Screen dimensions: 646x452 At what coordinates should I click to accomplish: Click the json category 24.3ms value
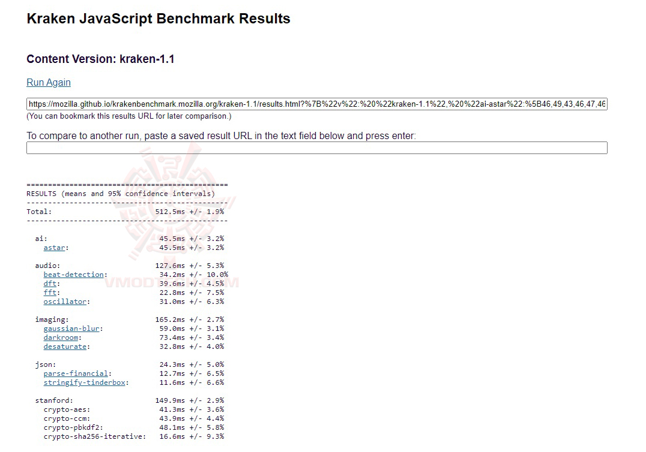pos(172,364)
